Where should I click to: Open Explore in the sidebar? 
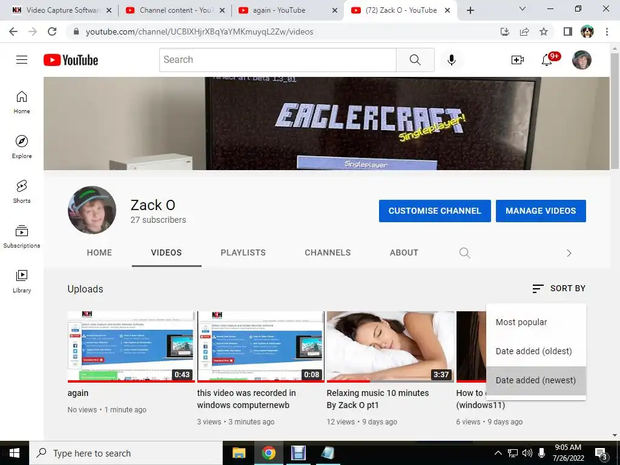(22, 147)
